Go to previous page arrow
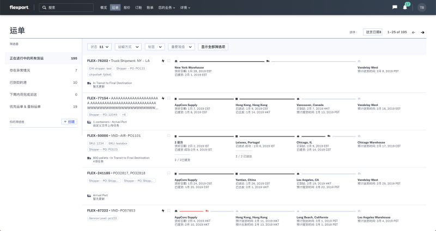The width and height of the screenshot is (436, 231). coord(414,32)
